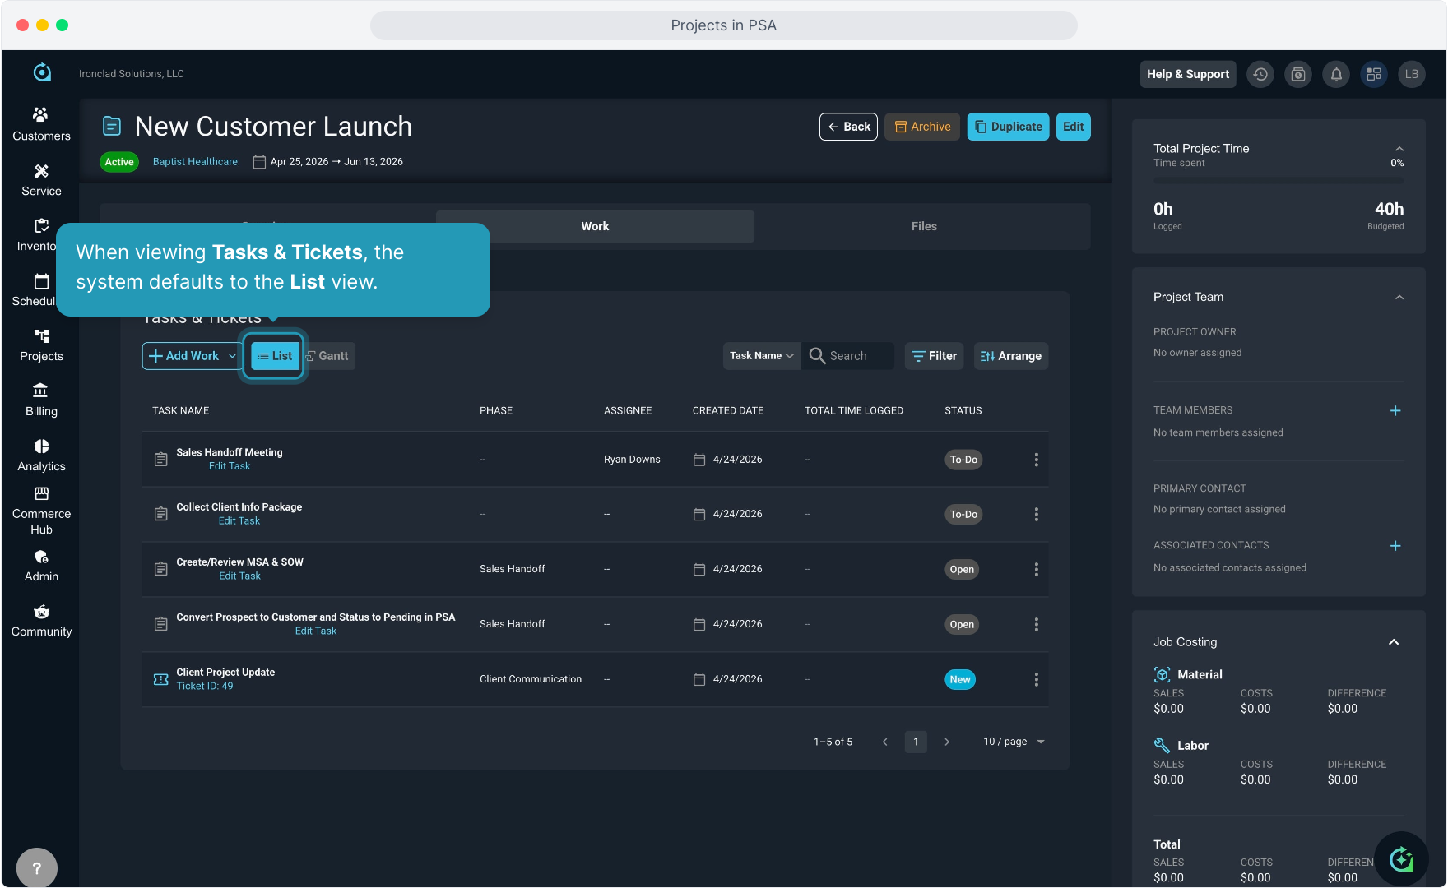This screenshot has width=1448, height=888.
Task: Open the notifications bell icon
Action: click(1336, 74)
